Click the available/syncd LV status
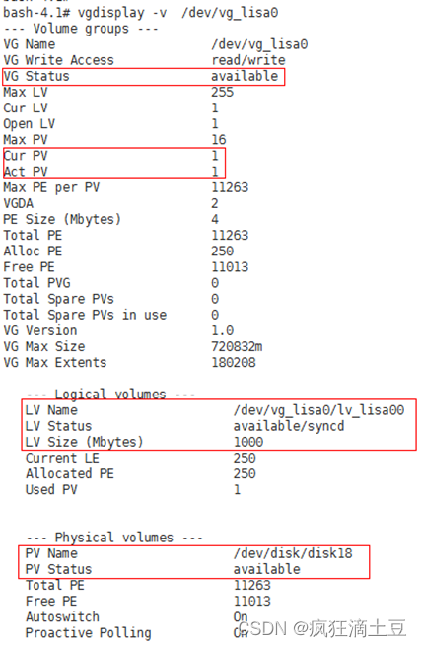The height and width of the screenshot is (647, 422). pyautogui.click(x=289, y=426)
